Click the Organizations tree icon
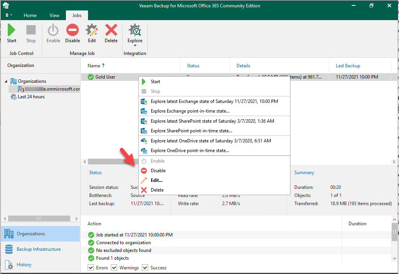 pyautogui.click(x=13, y=81)
